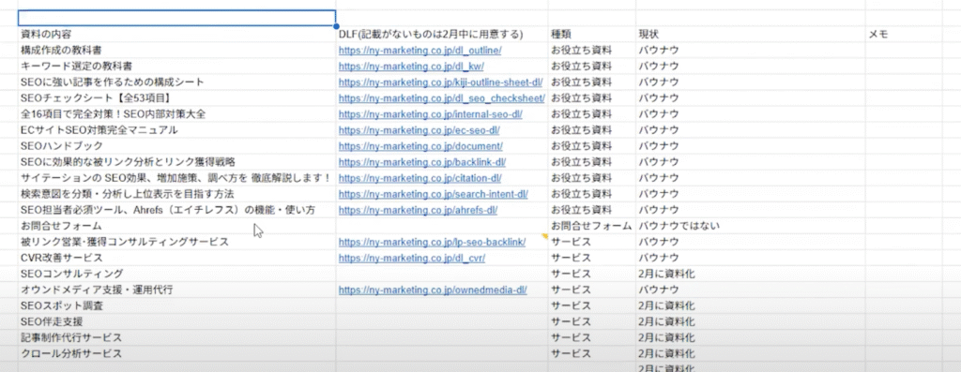Open the dl_outline download link
The image size is (961, 372).
pyautogui.click(x=419, y=51)
